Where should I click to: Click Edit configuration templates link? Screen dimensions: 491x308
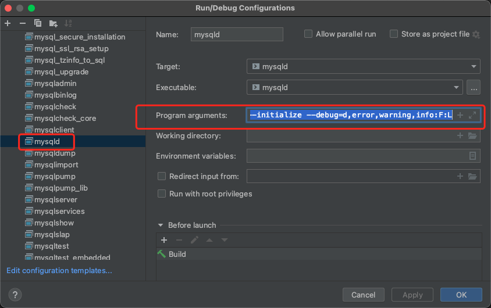[59, 270]
